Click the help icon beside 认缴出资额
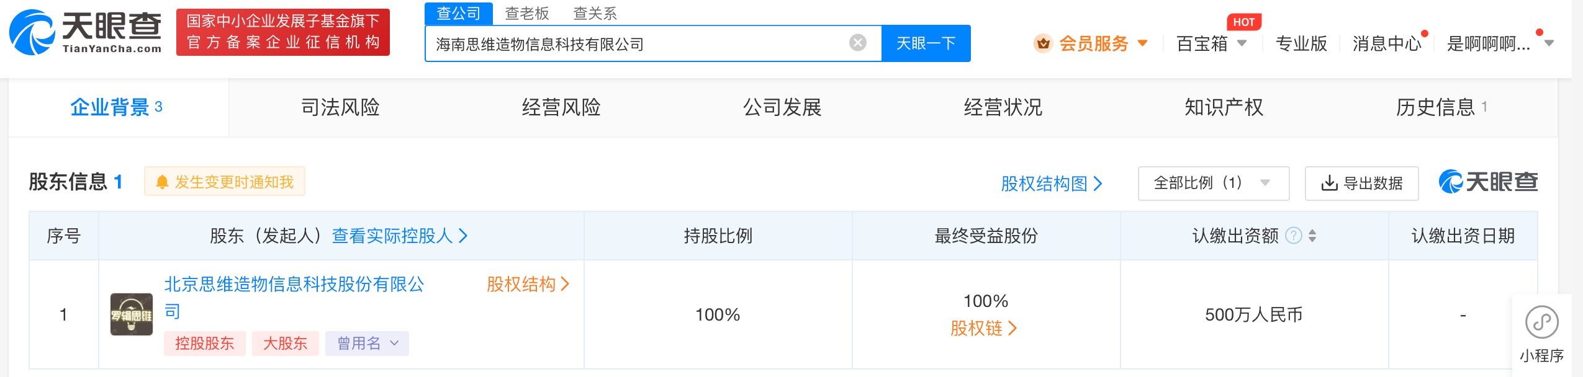 (1293, 236)
